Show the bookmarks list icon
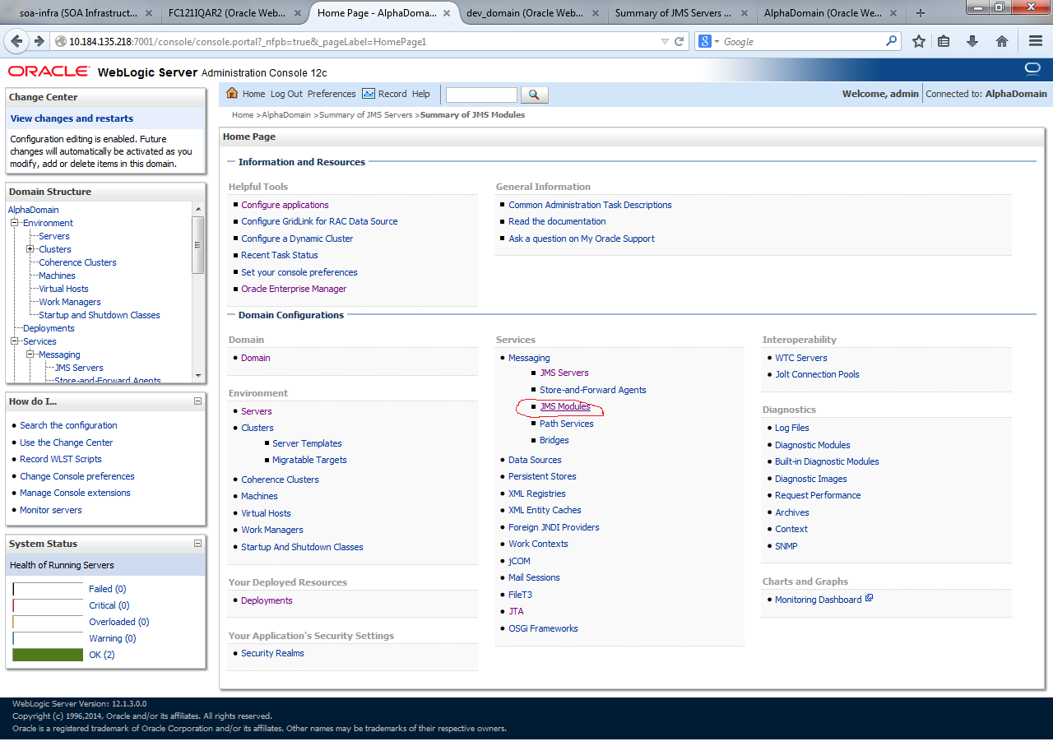This screenshot has width=1053, height=746. tap(944, 41)
